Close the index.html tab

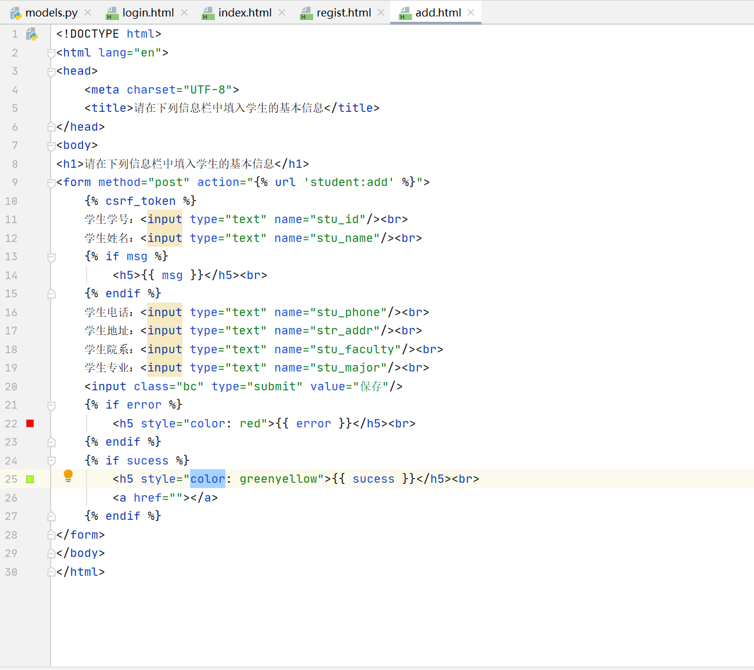click(282, 12)
